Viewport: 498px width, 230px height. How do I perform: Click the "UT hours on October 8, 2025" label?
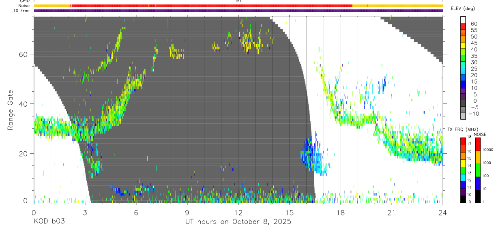pos(238,221)
